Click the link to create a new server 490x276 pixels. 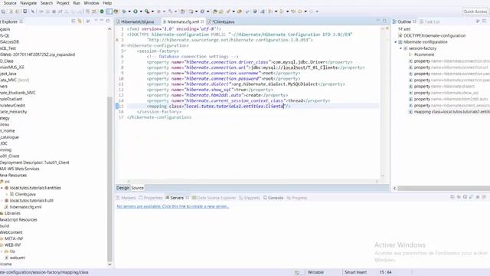pos(172,206)
